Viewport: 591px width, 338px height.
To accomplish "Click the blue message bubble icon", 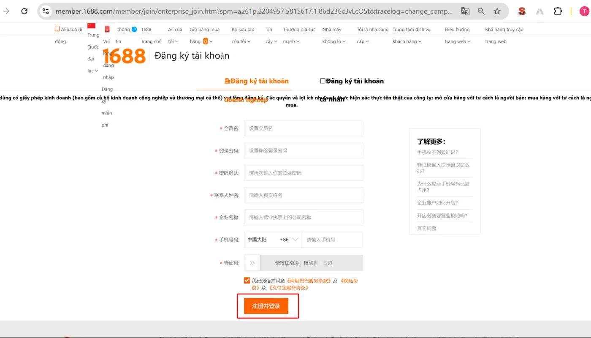I will (134, 29).
